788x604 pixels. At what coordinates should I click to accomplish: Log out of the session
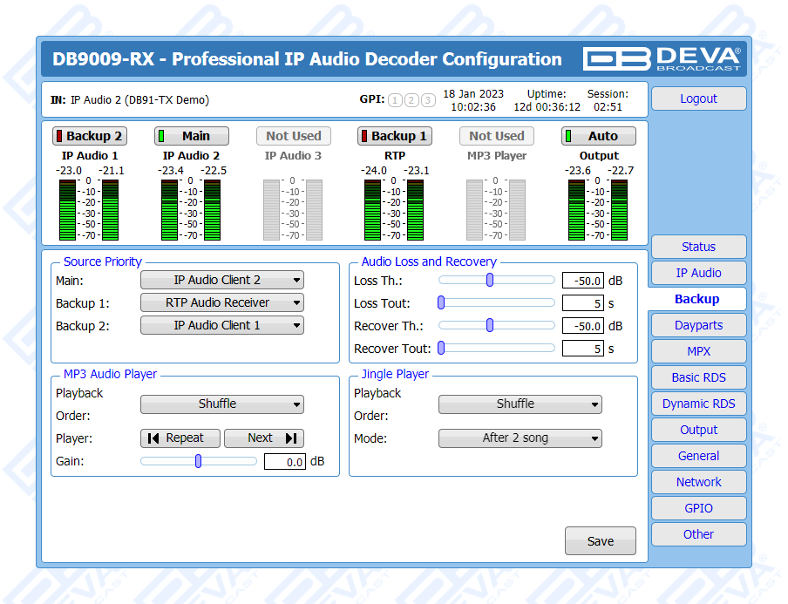[x=698, y=98]
